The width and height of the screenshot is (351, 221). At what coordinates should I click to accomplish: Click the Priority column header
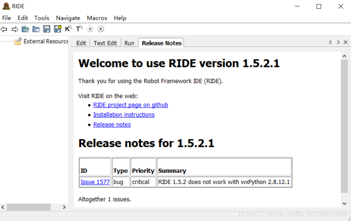143,167
